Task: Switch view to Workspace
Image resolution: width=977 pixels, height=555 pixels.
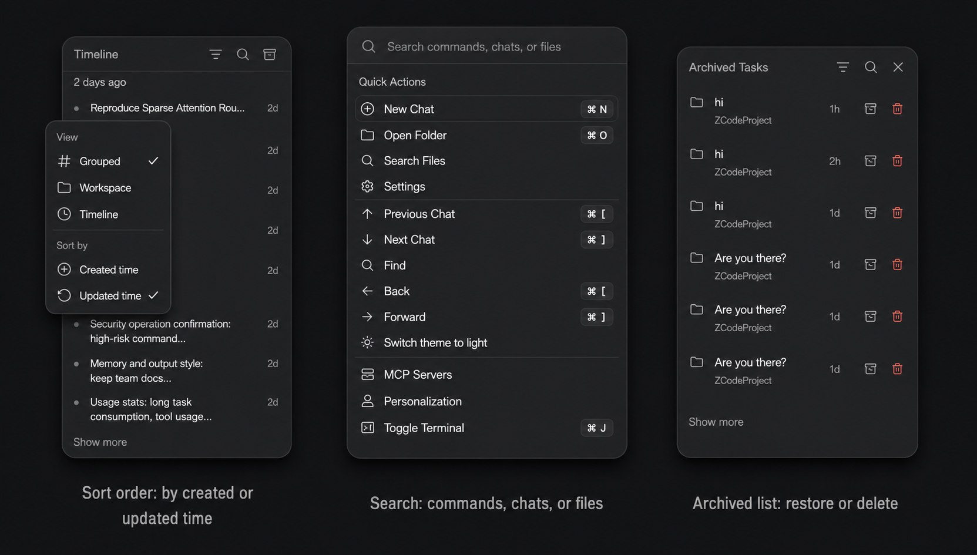Action: [108, 188]
